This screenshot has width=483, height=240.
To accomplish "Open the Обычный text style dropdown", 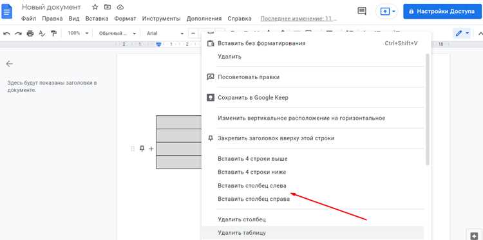I will pos(117,33).
